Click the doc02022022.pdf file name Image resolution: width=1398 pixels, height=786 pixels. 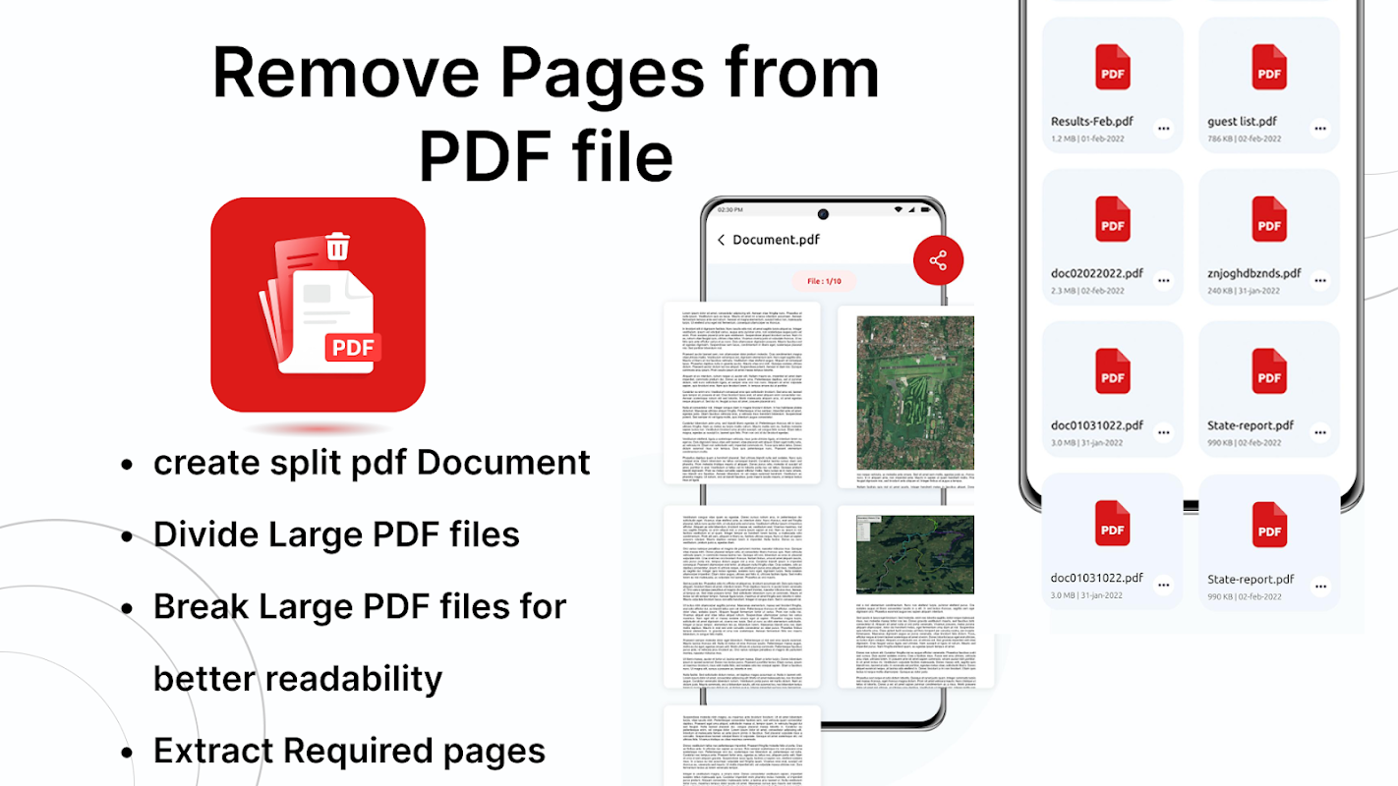point(1097,273)
